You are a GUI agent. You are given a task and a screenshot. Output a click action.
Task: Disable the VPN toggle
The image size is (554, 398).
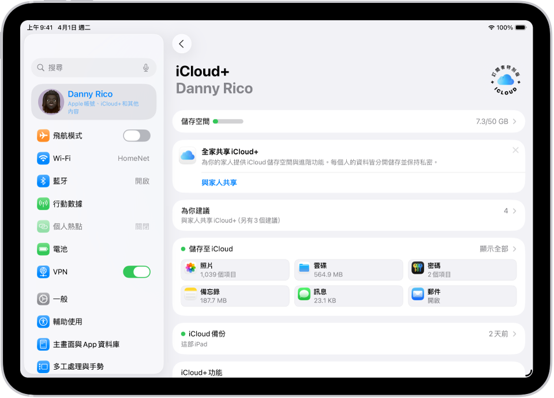[136, 271]
